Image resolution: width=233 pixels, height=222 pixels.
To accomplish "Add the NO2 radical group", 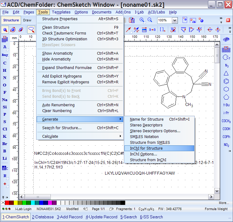I will (226, 145).
